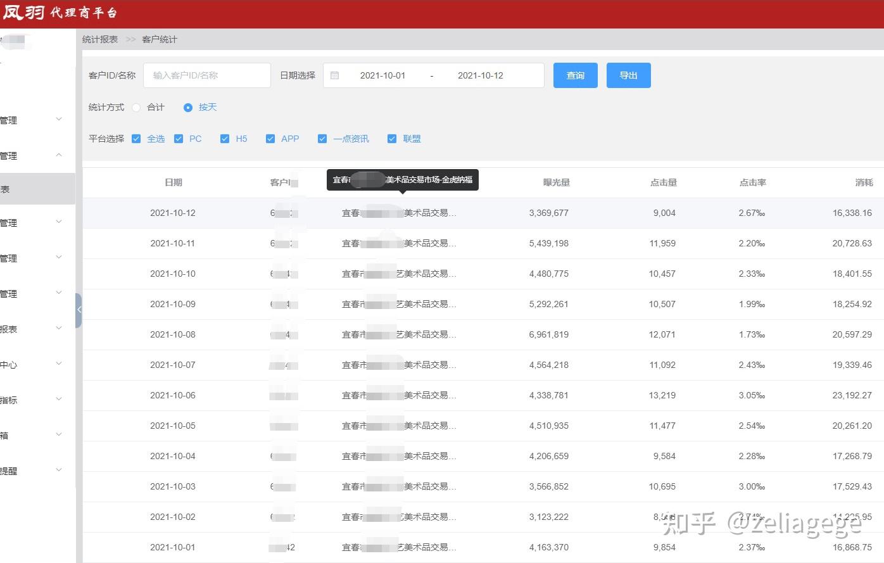Click the end date 2021-10-12 field
This screenshot has width=884, height=563.
pyautogui.click(x=481, y=75)
